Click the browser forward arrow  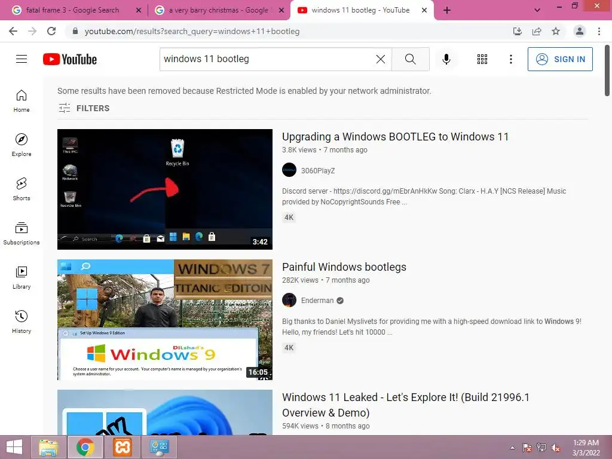(x=32, y=31)
